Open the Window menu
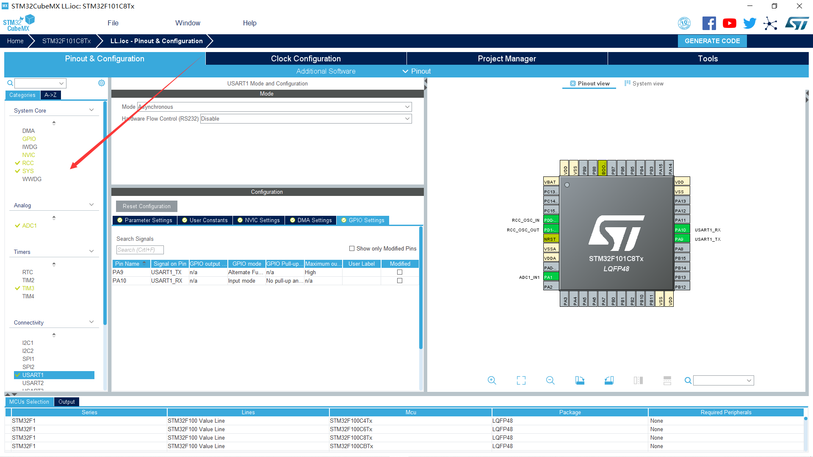The width and height of the screenshot is (813, 457). (x=188, y=23)
